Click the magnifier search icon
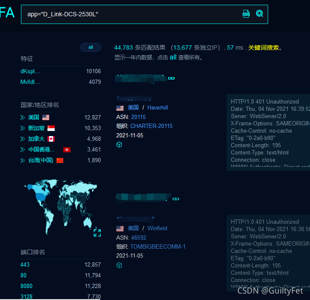This screenshot has width=310, height=300. pyautogui.click(x=260, y=13)
